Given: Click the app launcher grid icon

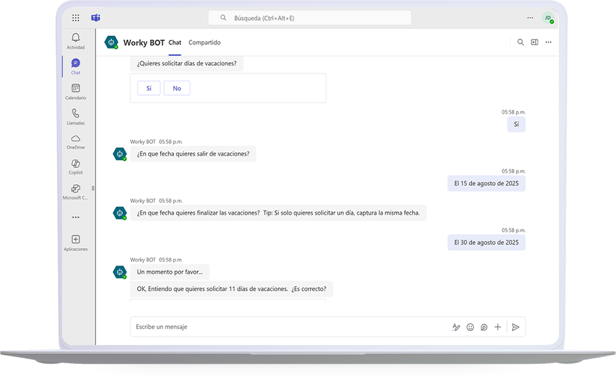Looking at the screenshot, I should (x=76, y=18).
